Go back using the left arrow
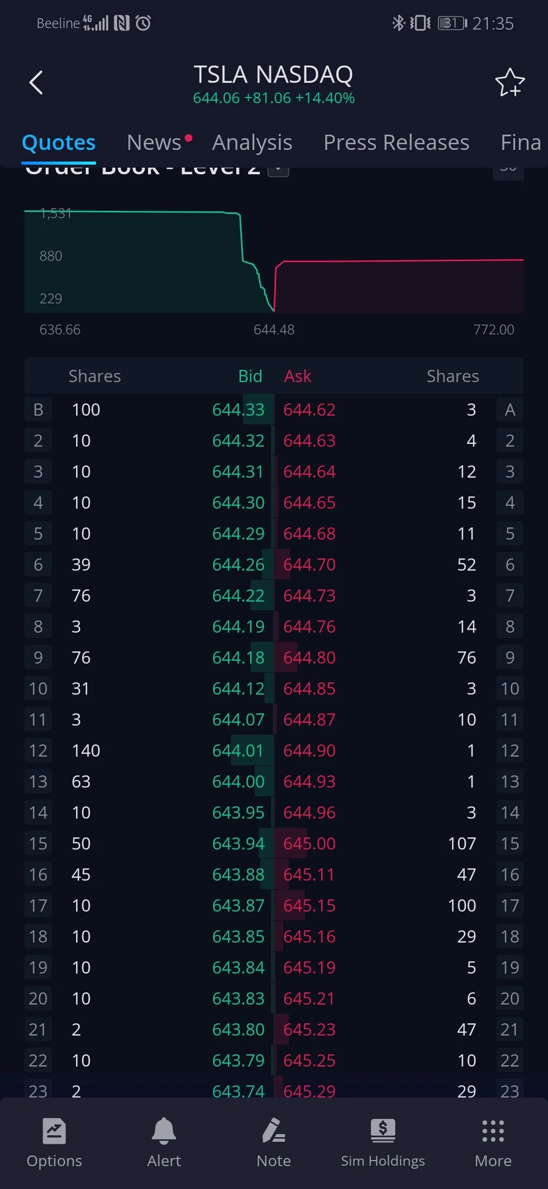The width and height of the screenshot is (548, 1189). pyautogui.click(x=36, y=82)
